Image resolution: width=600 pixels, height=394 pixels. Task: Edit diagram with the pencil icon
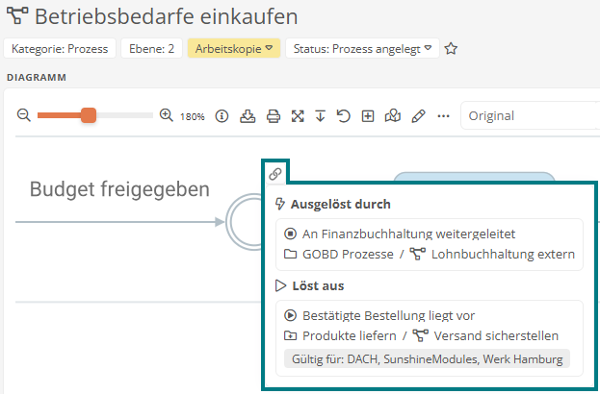(x=418, y=115)
